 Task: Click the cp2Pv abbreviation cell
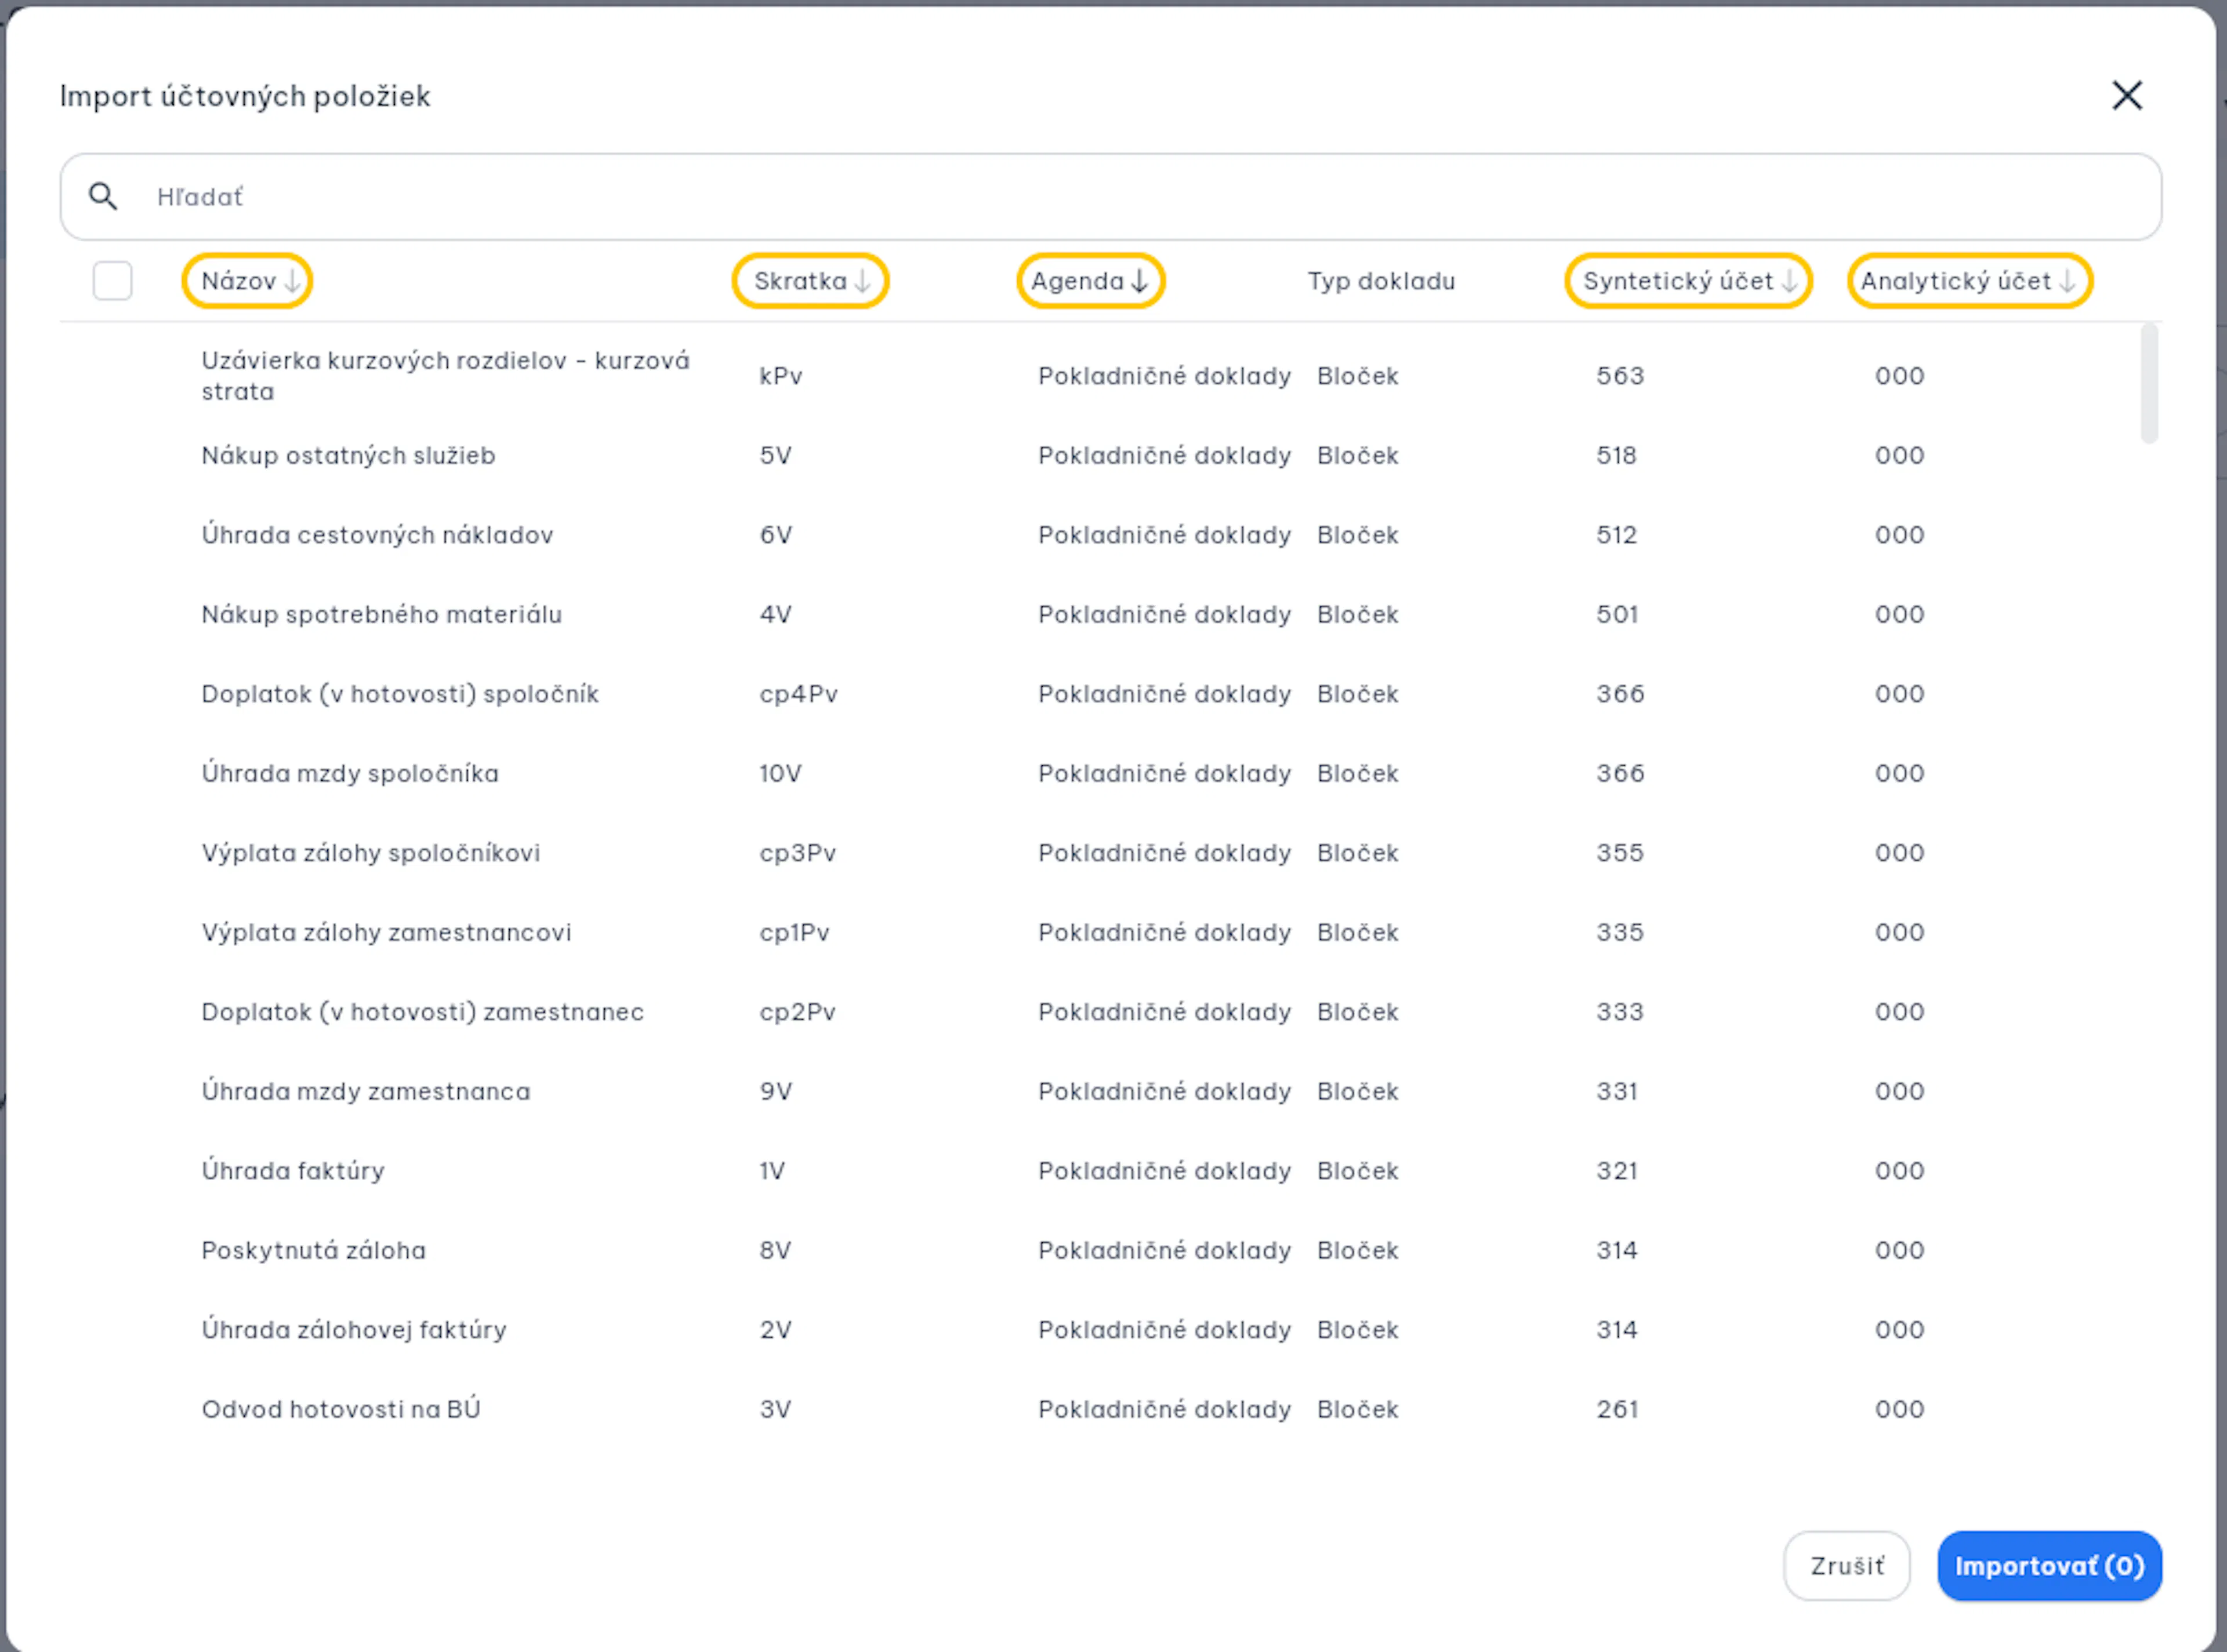(797, 1012)
